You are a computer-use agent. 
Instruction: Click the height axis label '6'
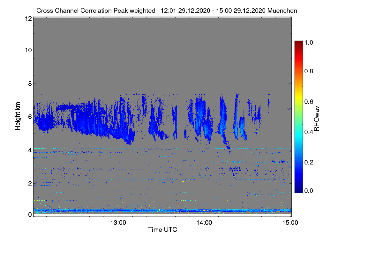(x=30, y=117)
